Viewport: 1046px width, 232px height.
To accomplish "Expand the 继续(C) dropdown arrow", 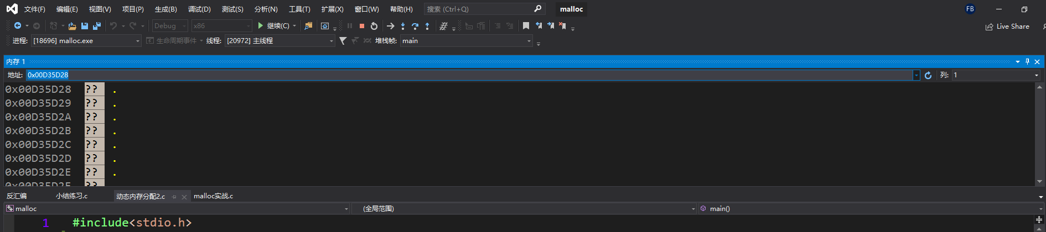I will pyautogui.click(x=294, y=26).
